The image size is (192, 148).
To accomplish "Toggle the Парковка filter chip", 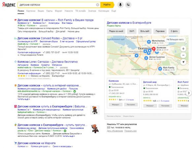I will coord(160,31).
